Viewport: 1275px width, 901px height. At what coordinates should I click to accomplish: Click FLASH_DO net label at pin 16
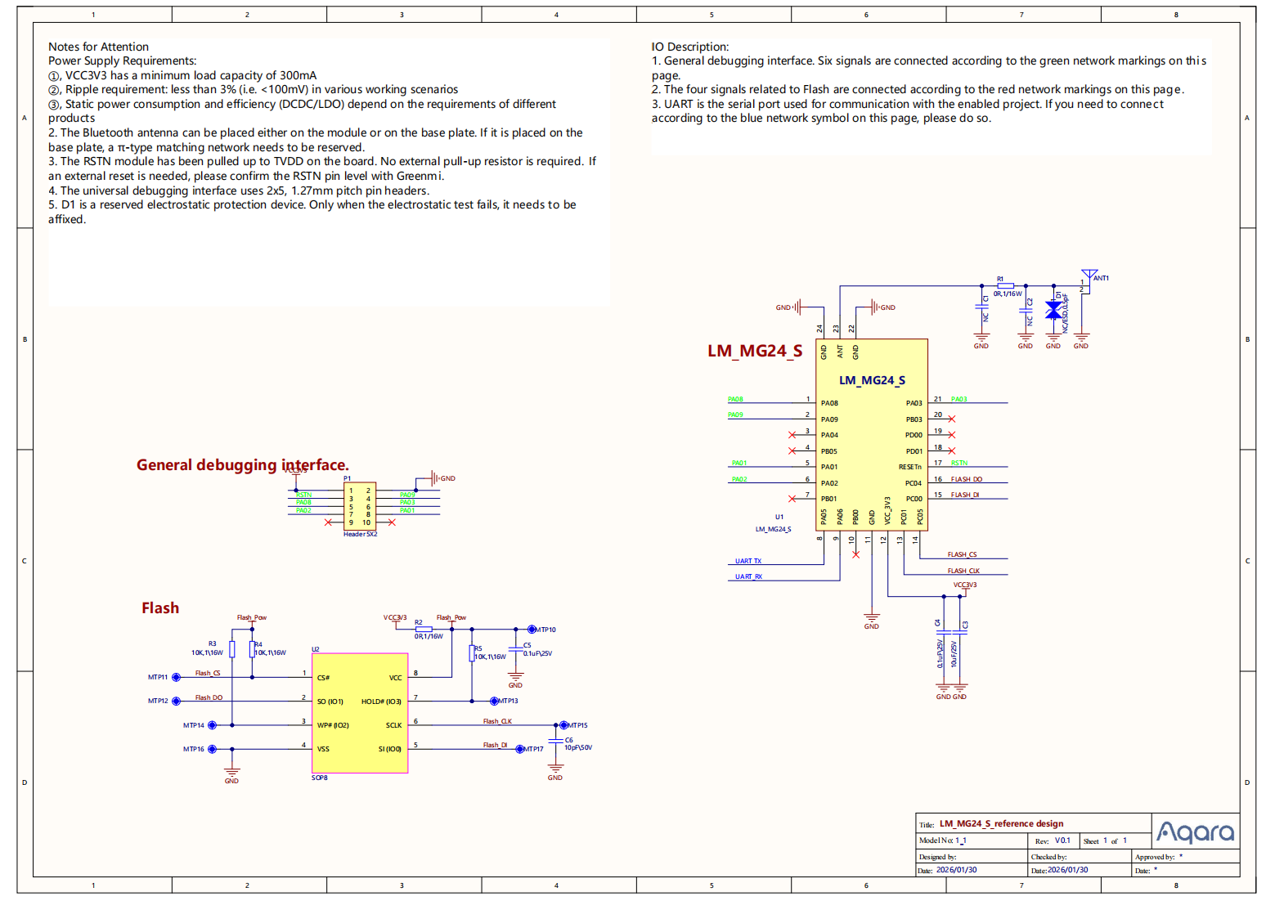coord(967,479)
